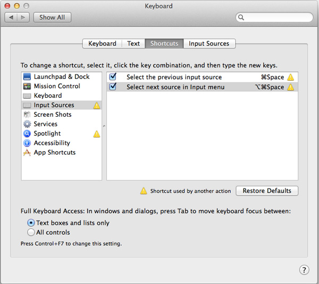Click inside the search field

[274, 18]
